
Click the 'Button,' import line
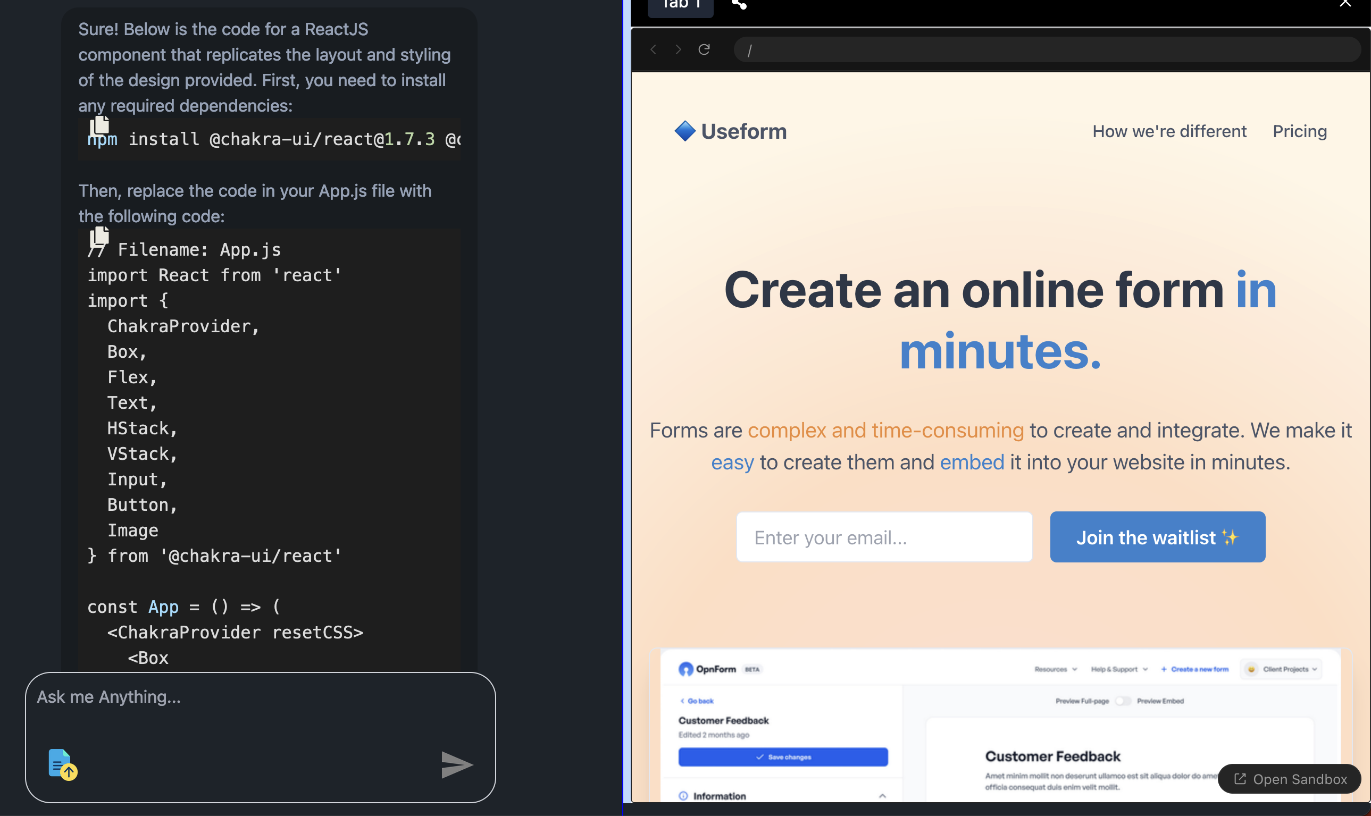point(143,505)
